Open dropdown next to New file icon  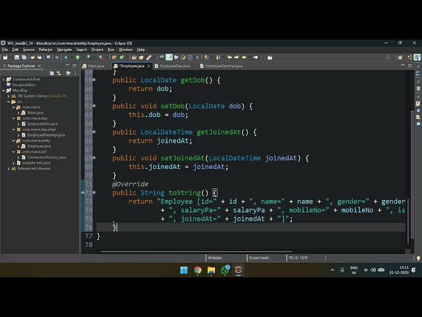tap(10, 57)
